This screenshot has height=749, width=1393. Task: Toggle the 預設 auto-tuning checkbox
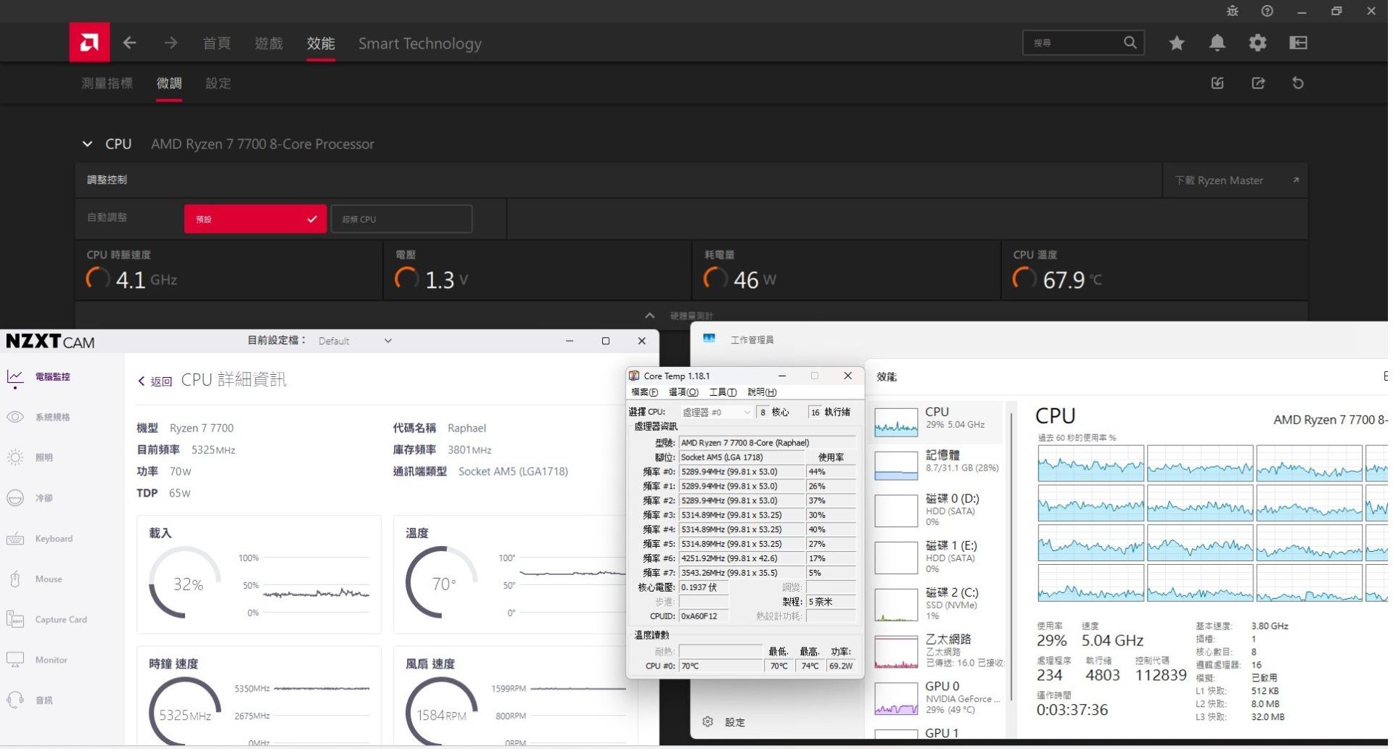pos(255,218)
